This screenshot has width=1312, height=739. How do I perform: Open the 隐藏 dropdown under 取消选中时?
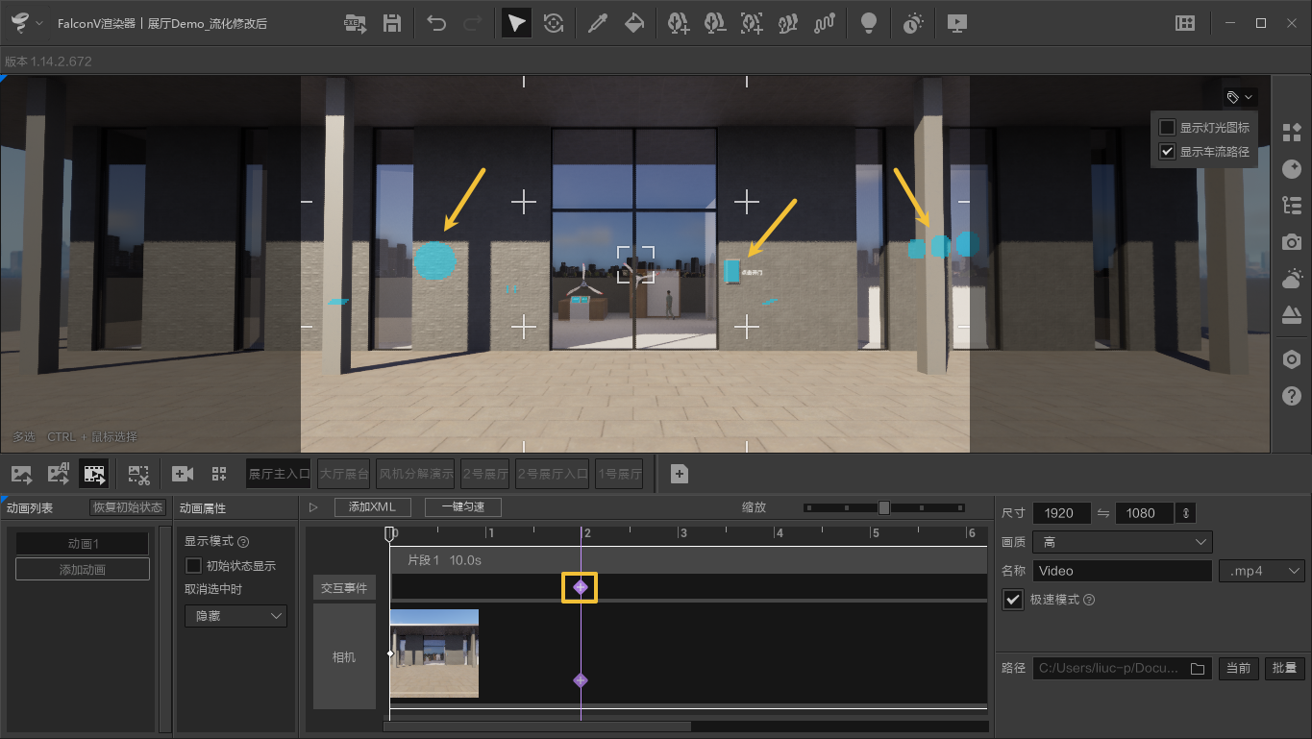(x=235, y=616)
